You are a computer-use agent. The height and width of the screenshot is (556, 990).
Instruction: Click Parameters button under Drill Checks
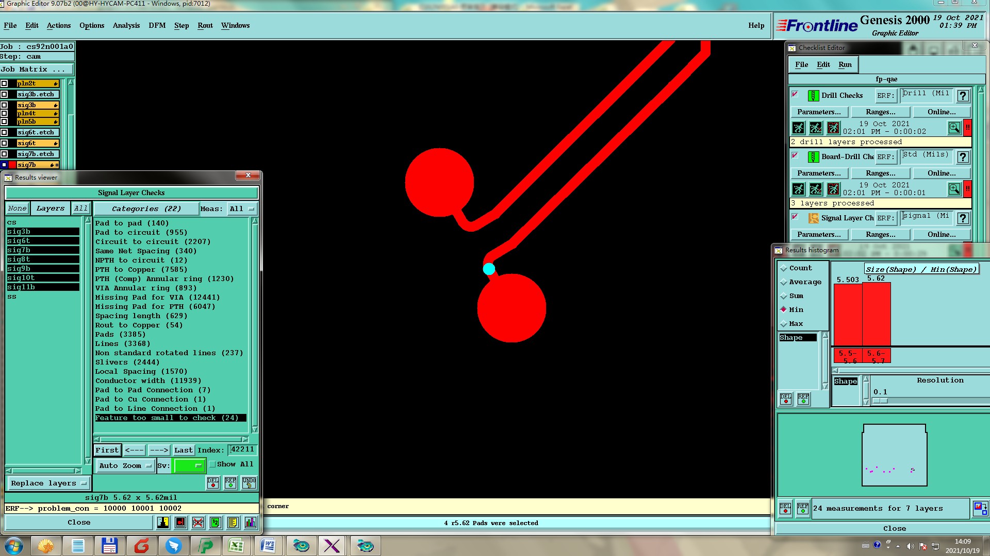(x=818, y=112)
